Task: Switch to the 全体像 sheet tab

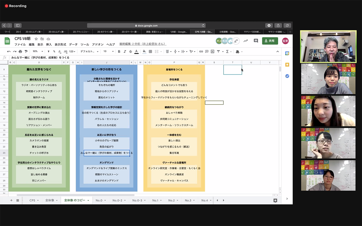Action: (51, 200)
